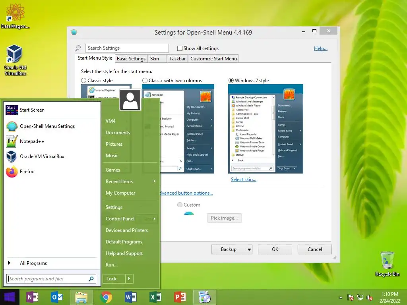Click the Open-Shell shell icon in title bar
This screenshot has width=407, height=305.
coord(74,32)
